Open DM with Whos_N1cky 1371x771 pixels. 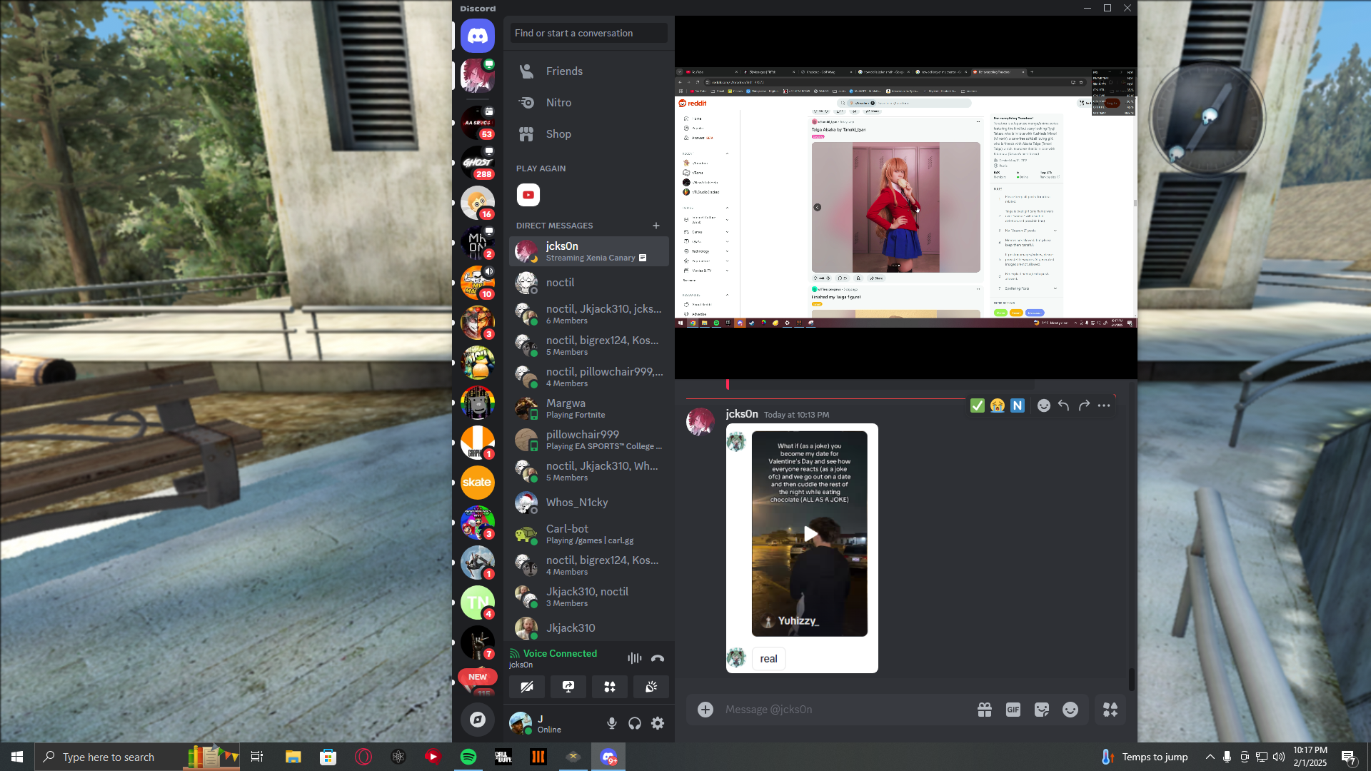pos(577,503)
